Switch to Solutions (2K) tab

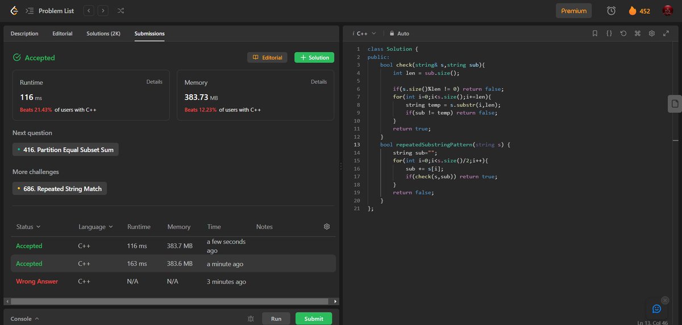point(103,33)
